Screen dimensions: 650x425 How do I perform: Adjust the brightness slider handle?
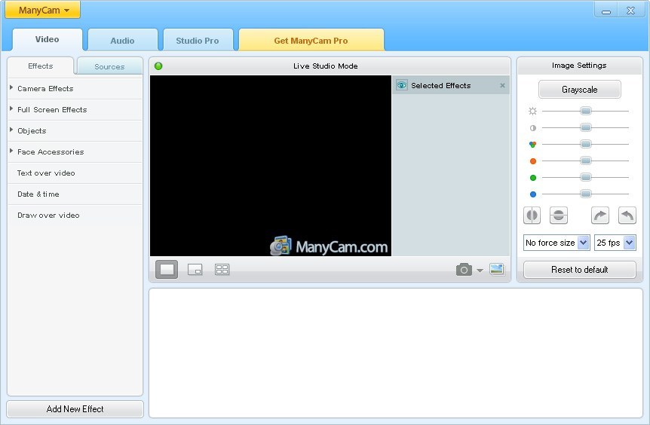point(586,111)
